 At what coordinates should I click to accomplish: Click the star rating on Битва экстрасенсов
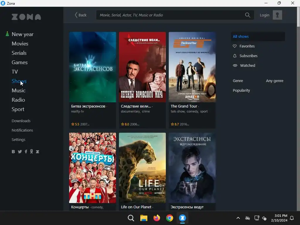(75, 124)
